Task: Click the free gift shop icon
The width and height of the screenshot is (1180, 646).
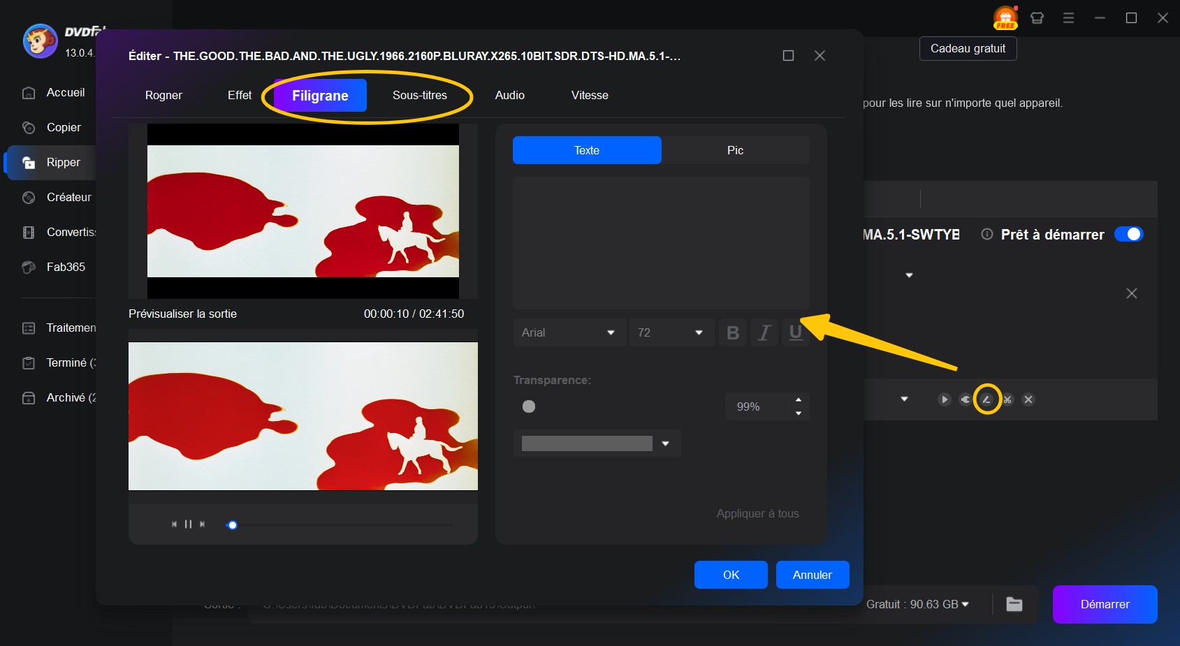Action: [1005, 18]
